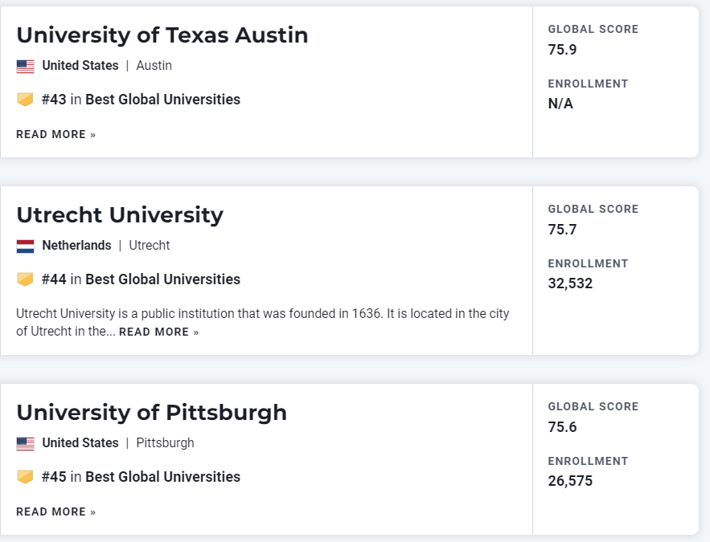710x542 pixels.
Task: Click the #44 ranking badge icon
Action: pyautogui.click(x=25, y=279)
